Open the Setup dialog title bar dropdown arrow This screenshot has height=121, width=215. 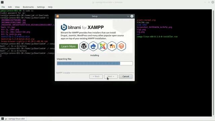(128, 16)
